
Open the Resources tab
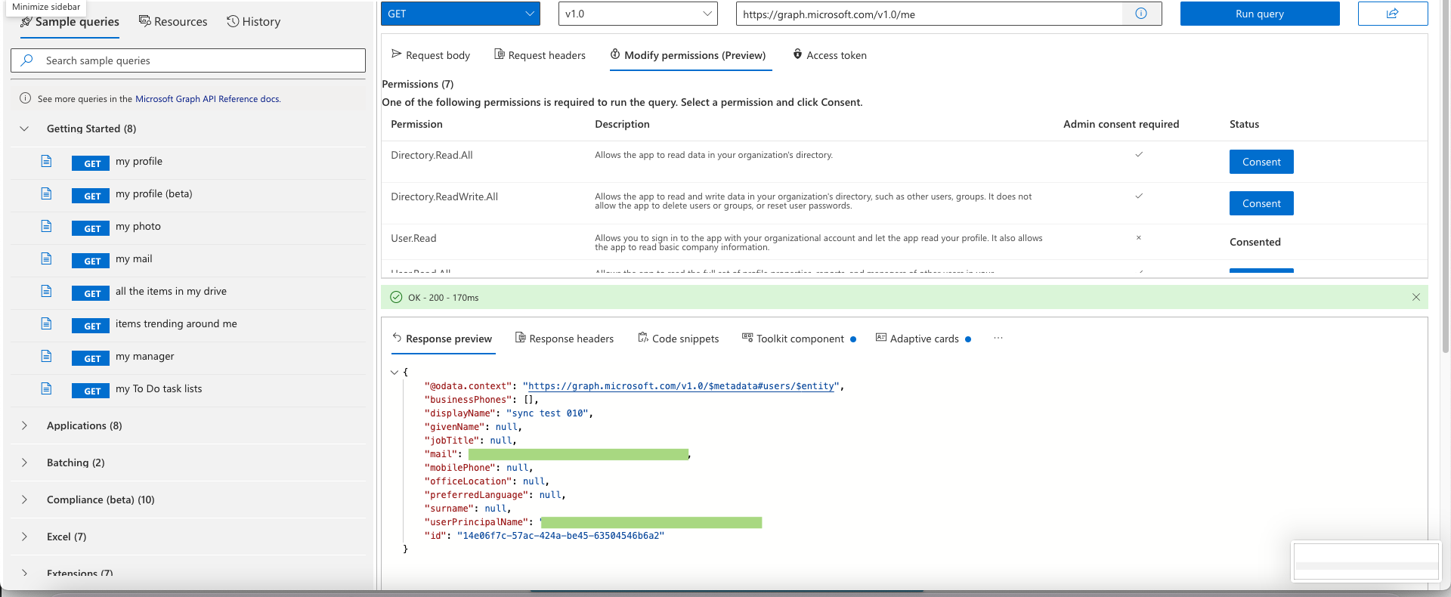point(173,22)
